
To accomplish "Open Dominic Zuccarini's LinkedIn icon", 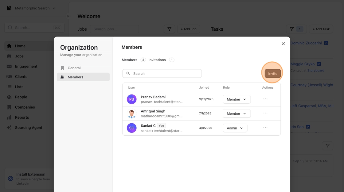I will pos(326,43).
